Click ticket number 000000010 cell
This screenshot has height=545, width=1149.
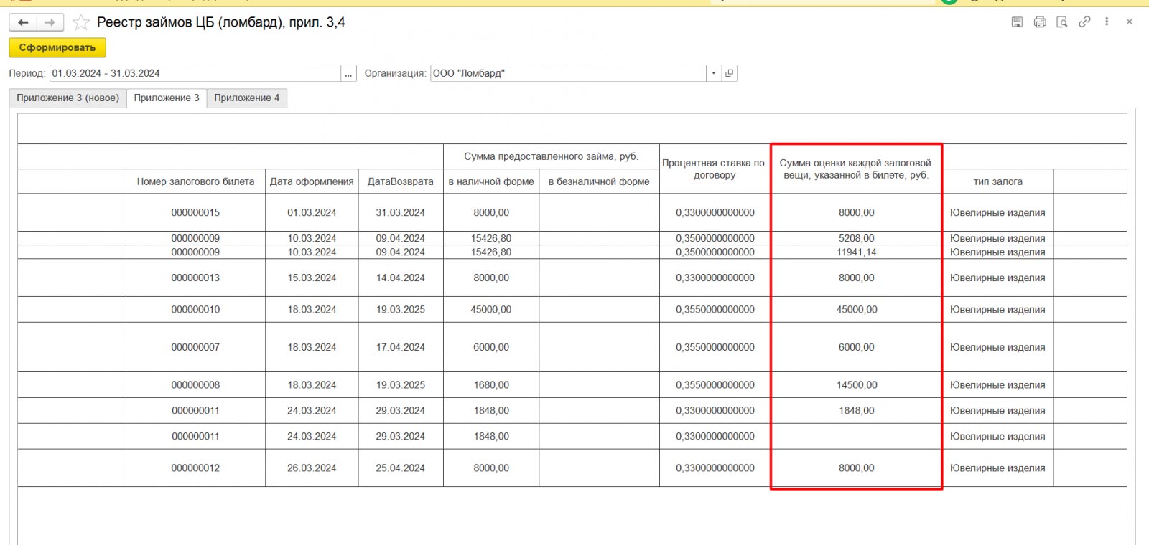tap(195, 310)
